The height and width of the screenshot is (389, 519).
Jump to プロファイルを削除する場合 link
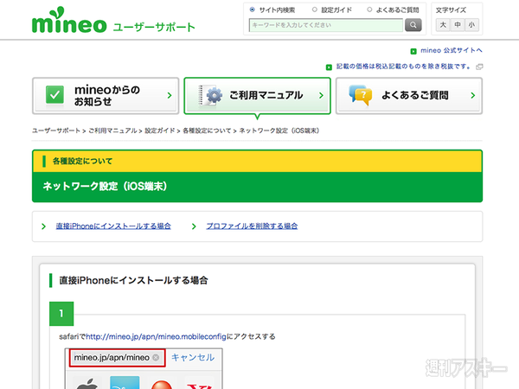(252, 226)
